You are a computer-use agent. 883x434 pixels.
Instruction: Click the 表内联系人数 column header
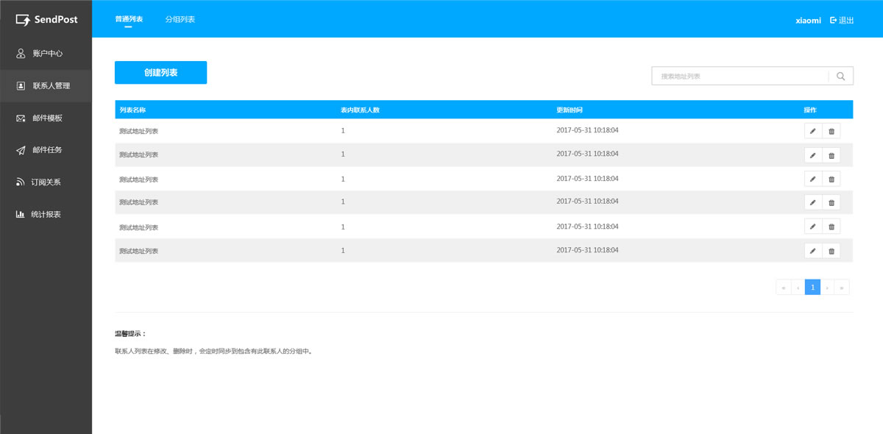coord(360,110)
